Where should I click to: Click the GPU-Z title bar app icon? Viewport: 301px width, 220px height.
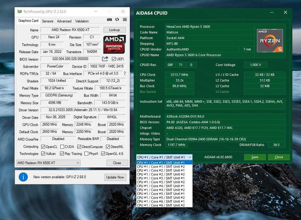point(19,12)
